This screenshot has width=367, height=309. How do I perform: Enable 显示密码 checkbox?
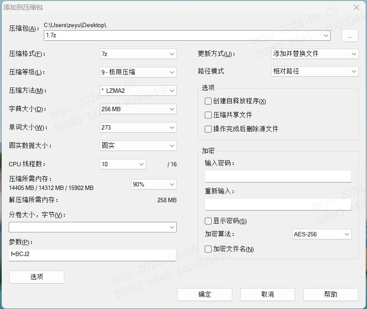coord(208,221)
